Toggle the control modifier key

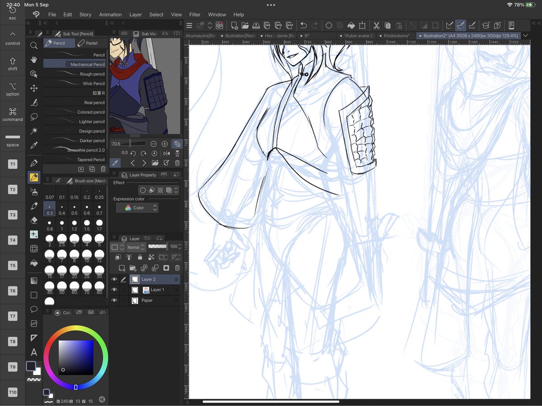[13, 38]
